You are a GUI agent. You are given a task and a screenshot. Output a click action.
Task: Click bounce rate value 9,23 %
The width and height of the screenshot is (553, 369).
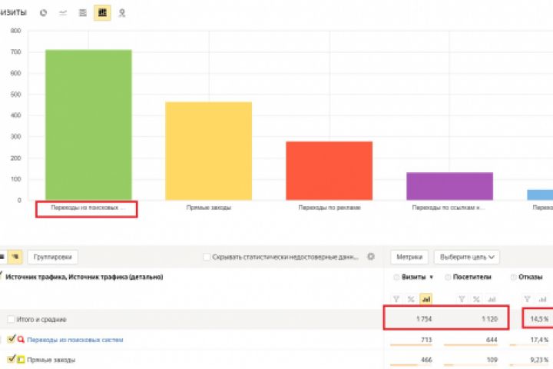pos(540,360)
